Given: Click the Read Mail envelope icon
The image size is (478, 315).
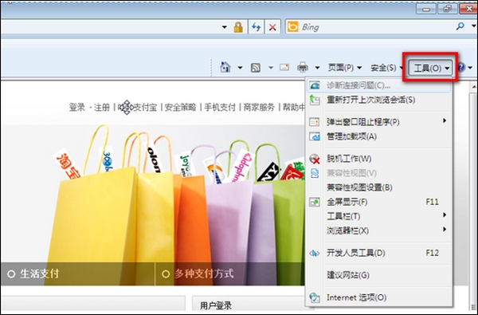Looking at the screenshot, I should tap(284, 67).
